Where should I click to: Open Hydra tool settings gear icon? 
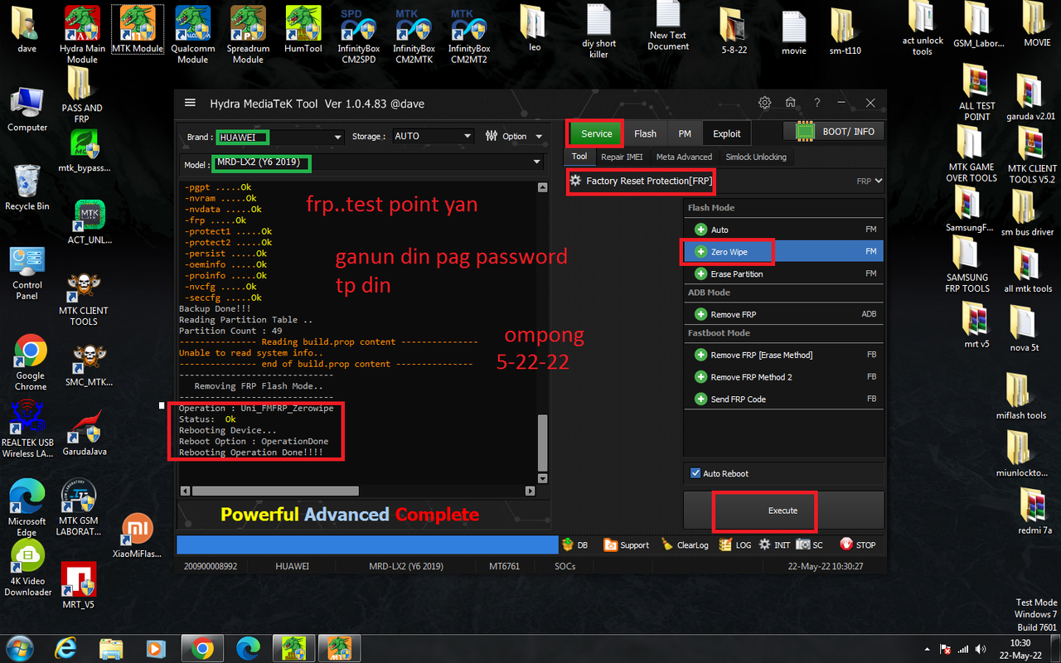click(764, 103)
